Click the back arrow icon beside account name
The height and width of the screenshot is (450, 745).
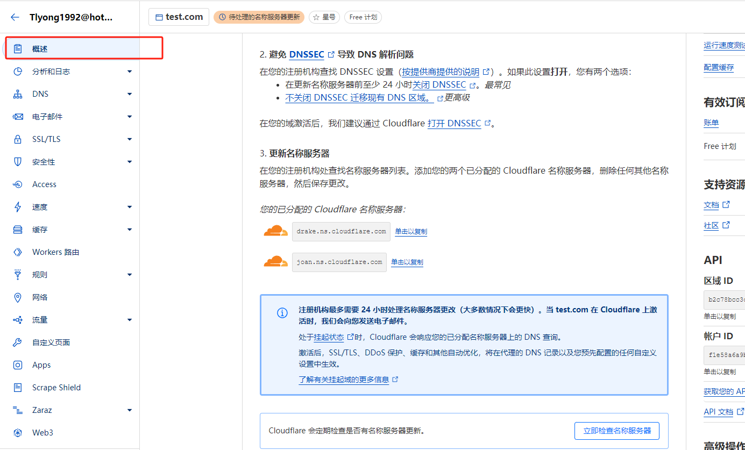coord(15,17)
